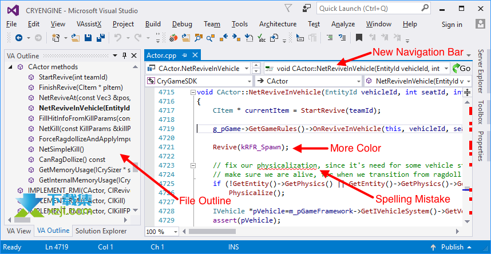491x254 pixels.
Task: Open the File menu
Action: [x=11, y=24]
